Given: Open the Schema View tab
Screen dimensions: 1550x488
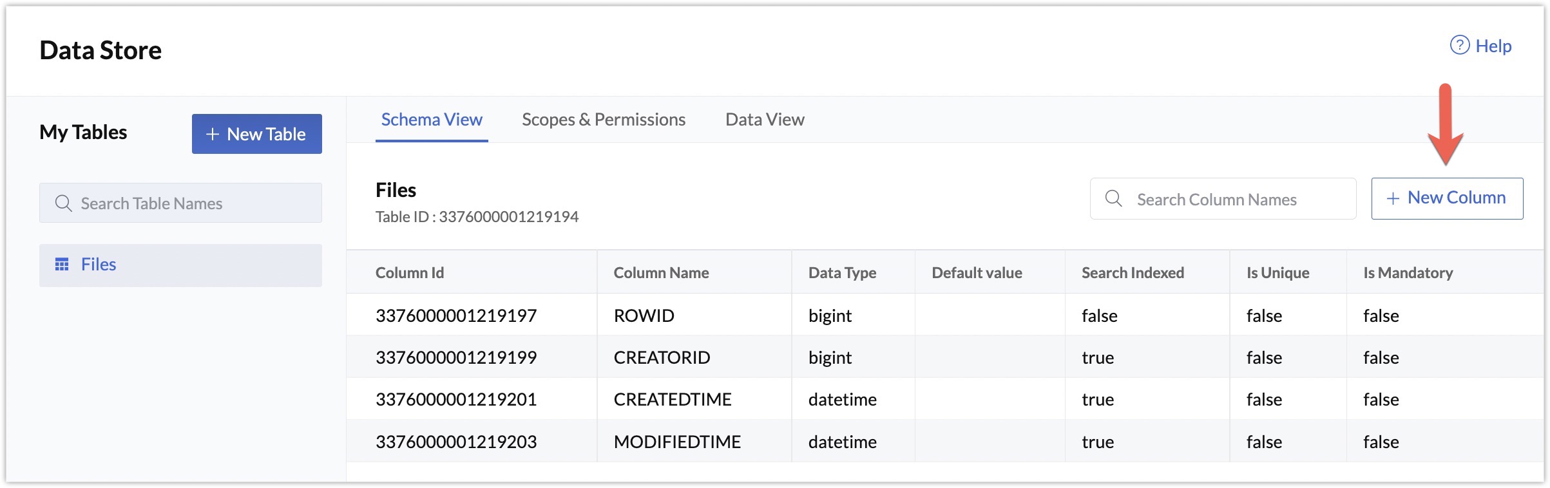Looking at the screenshot, I should pos(432,120).
